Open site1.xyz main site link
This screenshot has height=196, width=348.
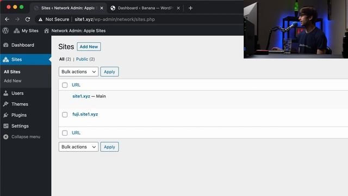point(81,96)
